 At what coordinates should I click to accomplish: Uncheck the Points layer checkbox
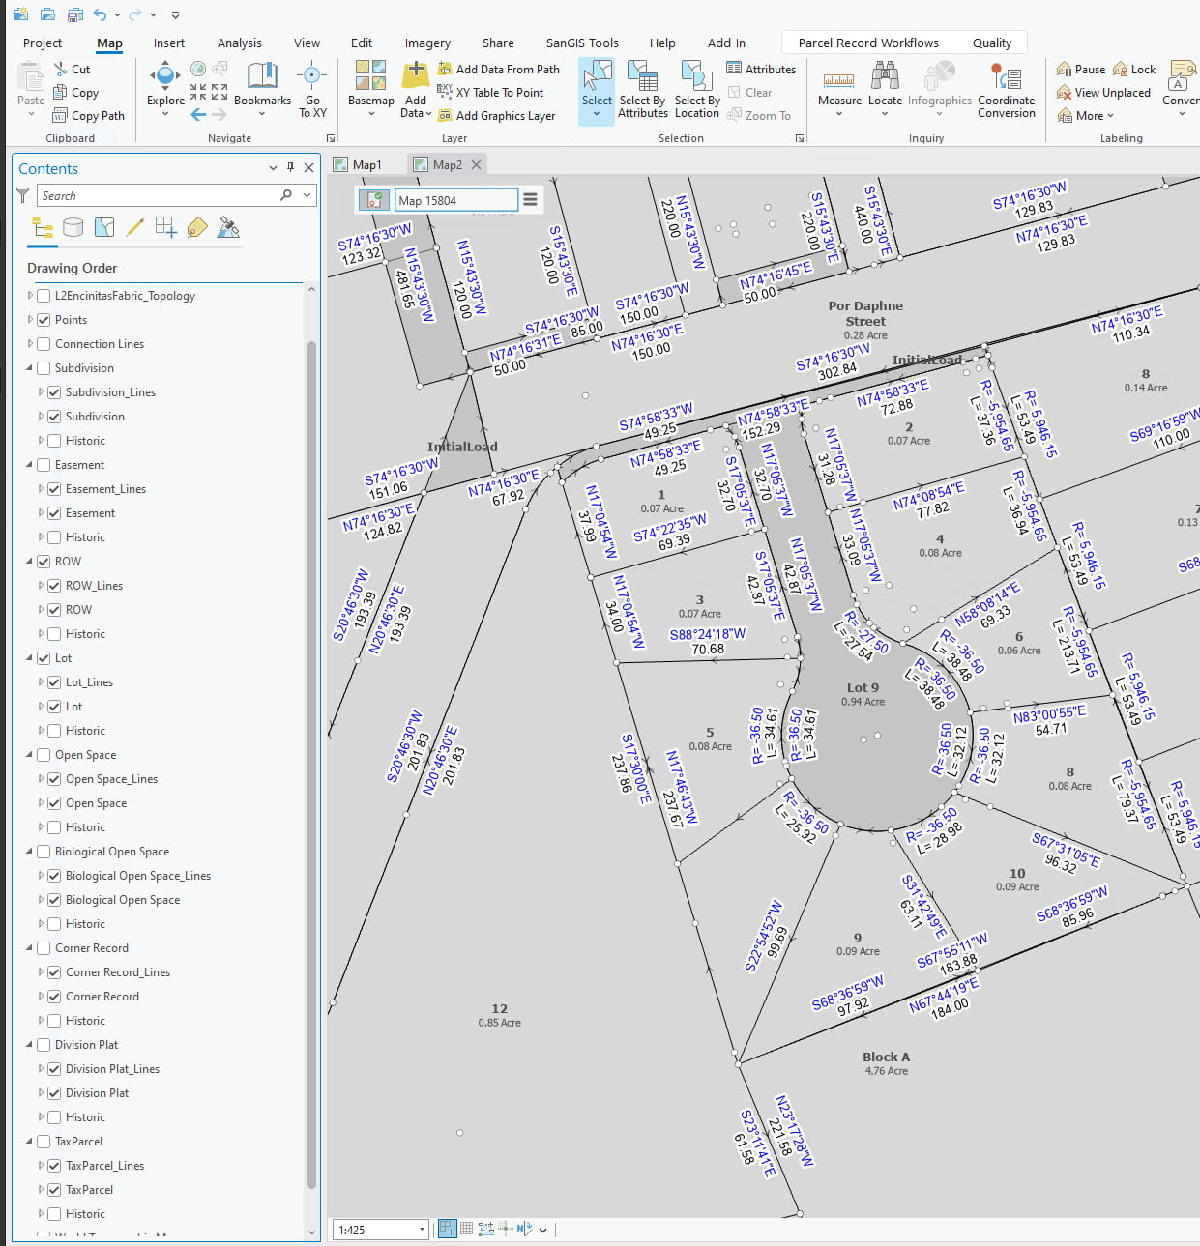tap(44, 320)
